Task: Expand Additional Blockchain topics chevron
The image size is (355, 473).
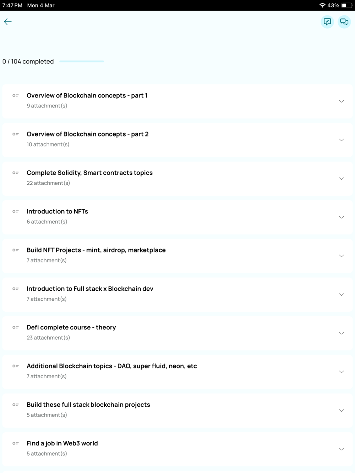Action: 342,372
